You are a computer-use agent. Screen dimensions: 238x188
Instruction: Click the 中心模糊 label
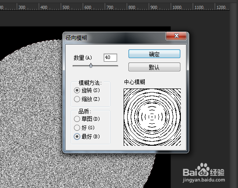click(135, 82)
